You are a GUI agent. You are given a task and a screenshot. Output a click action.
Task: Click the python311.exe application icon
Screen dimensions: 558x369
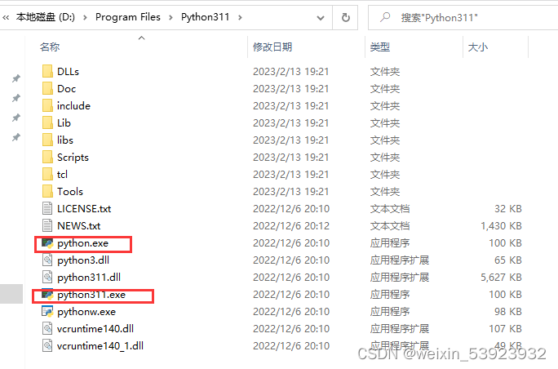[x=47, y=294]
